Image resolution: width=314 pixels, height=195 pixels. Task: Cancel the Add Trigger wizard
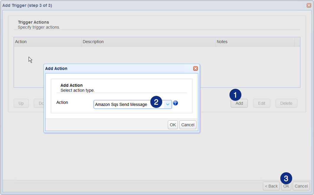coord(301,186)
